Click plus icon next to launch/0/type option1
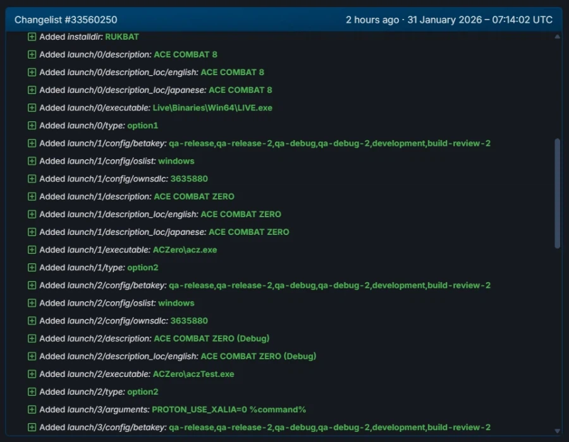569x442 pixels. (32, 126)
